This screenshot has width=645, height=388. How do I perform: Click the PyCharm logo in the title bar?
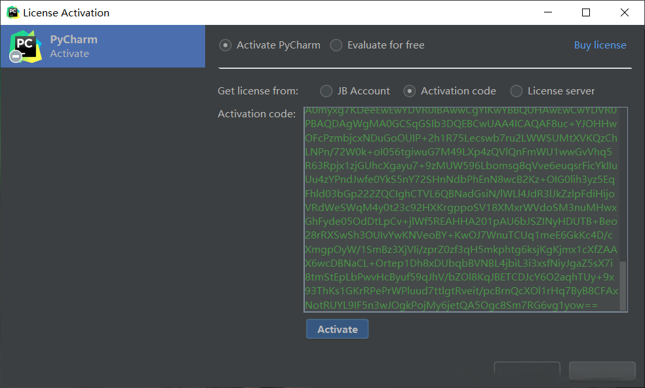(12, 12)
